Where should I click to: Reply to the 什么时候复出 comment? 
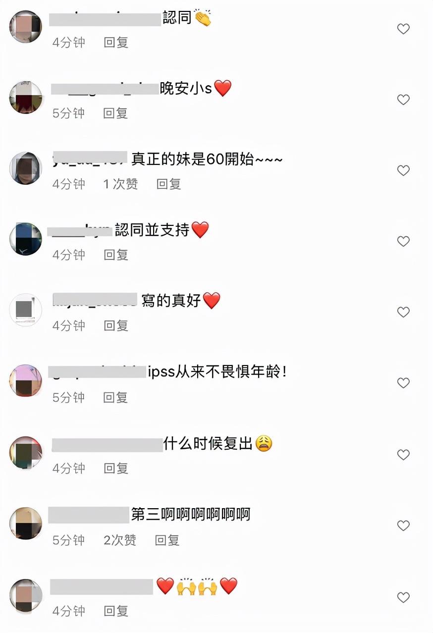click(x=116, y=468)
